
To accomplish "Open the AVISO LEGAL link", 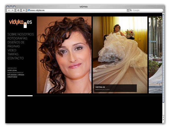I will 12,70.
